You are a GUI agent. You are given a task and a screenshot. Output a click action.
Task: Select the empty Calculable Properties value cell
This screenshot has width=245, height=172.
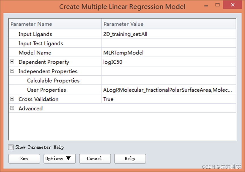point(169,80)
